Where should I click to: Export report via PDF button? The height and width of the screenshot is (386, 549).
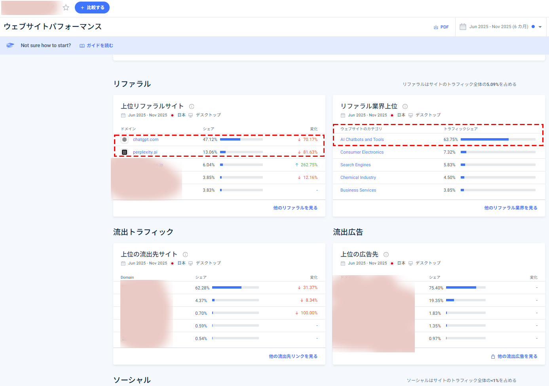(x=441, y=27)
